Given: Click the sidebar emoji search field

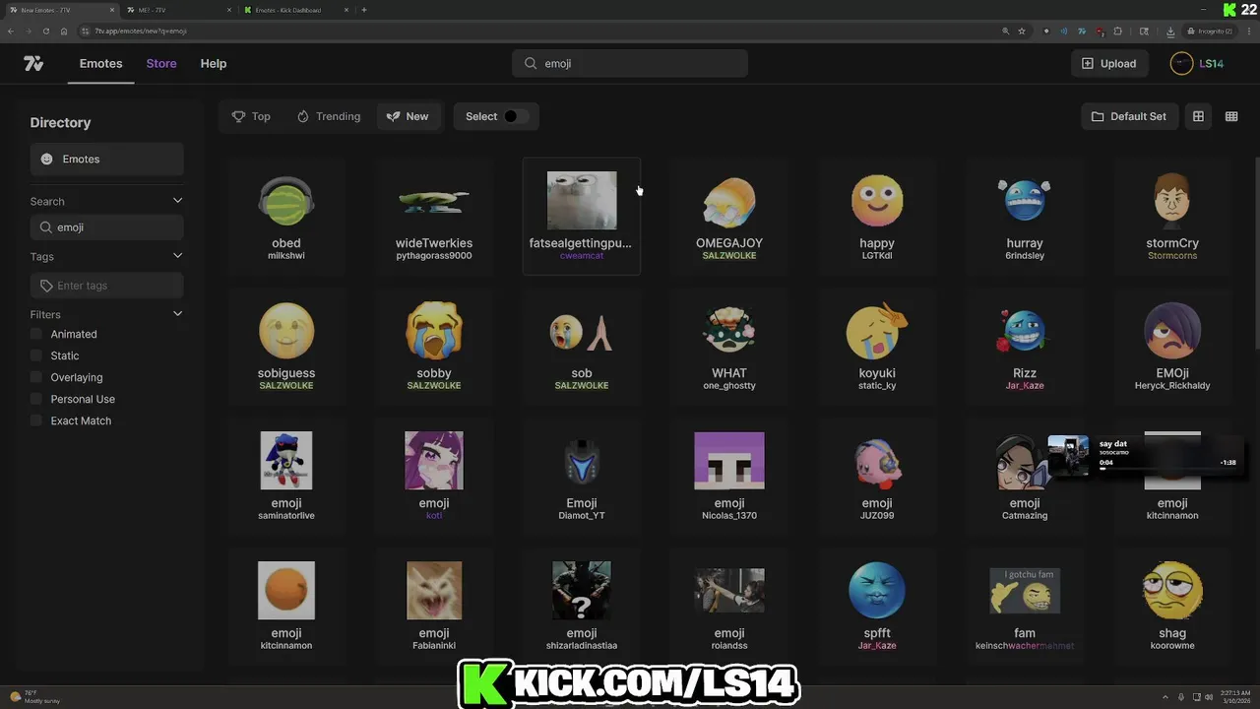Looking at the screenshot, I should tap(106, 227).
